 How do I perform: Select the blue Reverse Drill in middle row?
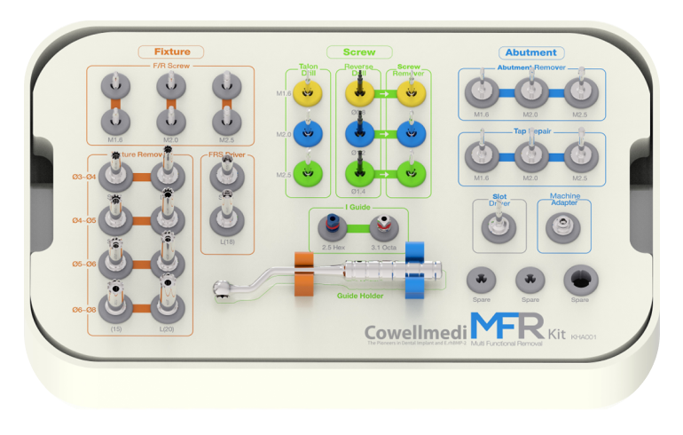(359, 132)
